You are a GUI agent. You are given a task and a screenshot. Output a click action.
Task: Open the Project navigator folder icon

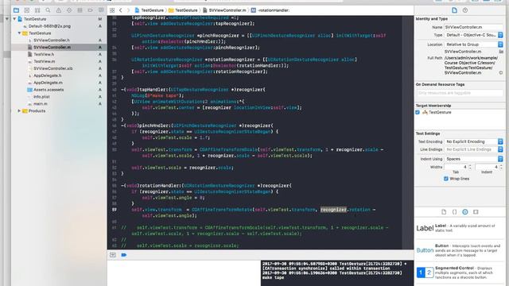click(16, 10)
